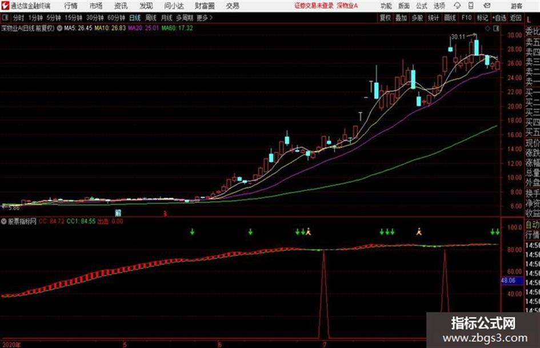The width and height of the screenshot is (540, 348).
Task: Click the 统计 statistics toolbar button
Action: (434, 18)
